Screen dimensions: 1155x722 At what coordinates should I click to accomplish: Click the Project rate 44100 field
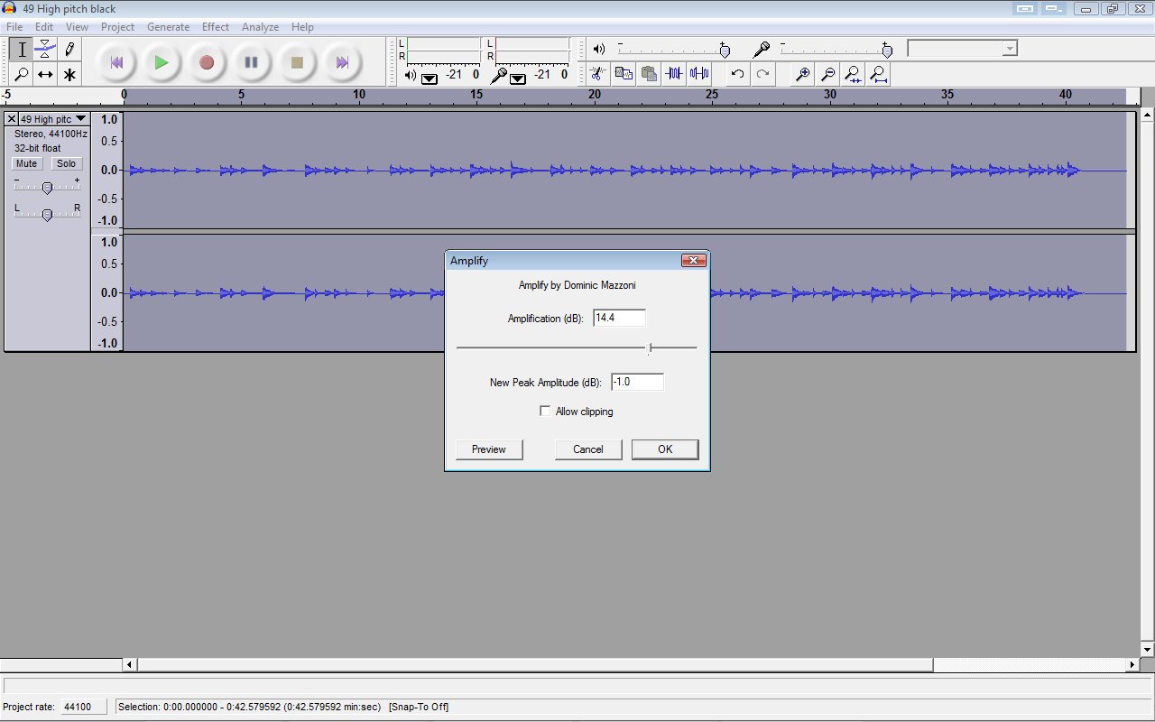point(84,707)
